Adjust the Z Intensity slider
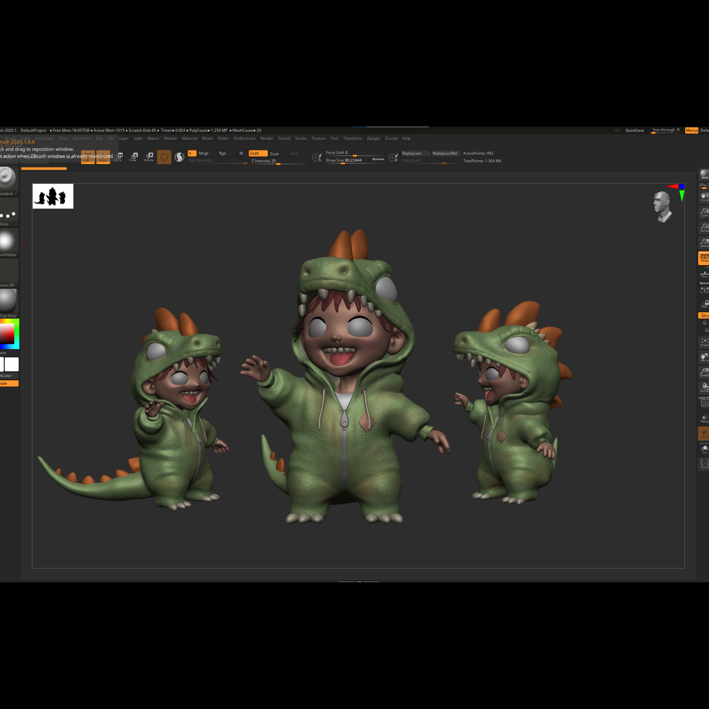 pos(279,161)
